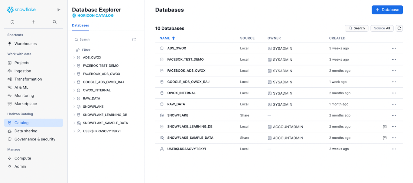Image resolution: width=413 pixels, height=183 pixels.
Task: Select the Databases tab
Action: (80, 25)
